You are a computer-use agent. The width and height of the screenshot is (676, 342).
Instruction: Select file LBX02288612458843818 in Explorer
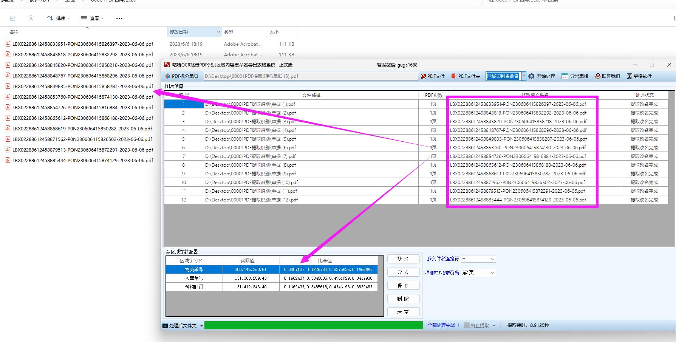point(82,54)
